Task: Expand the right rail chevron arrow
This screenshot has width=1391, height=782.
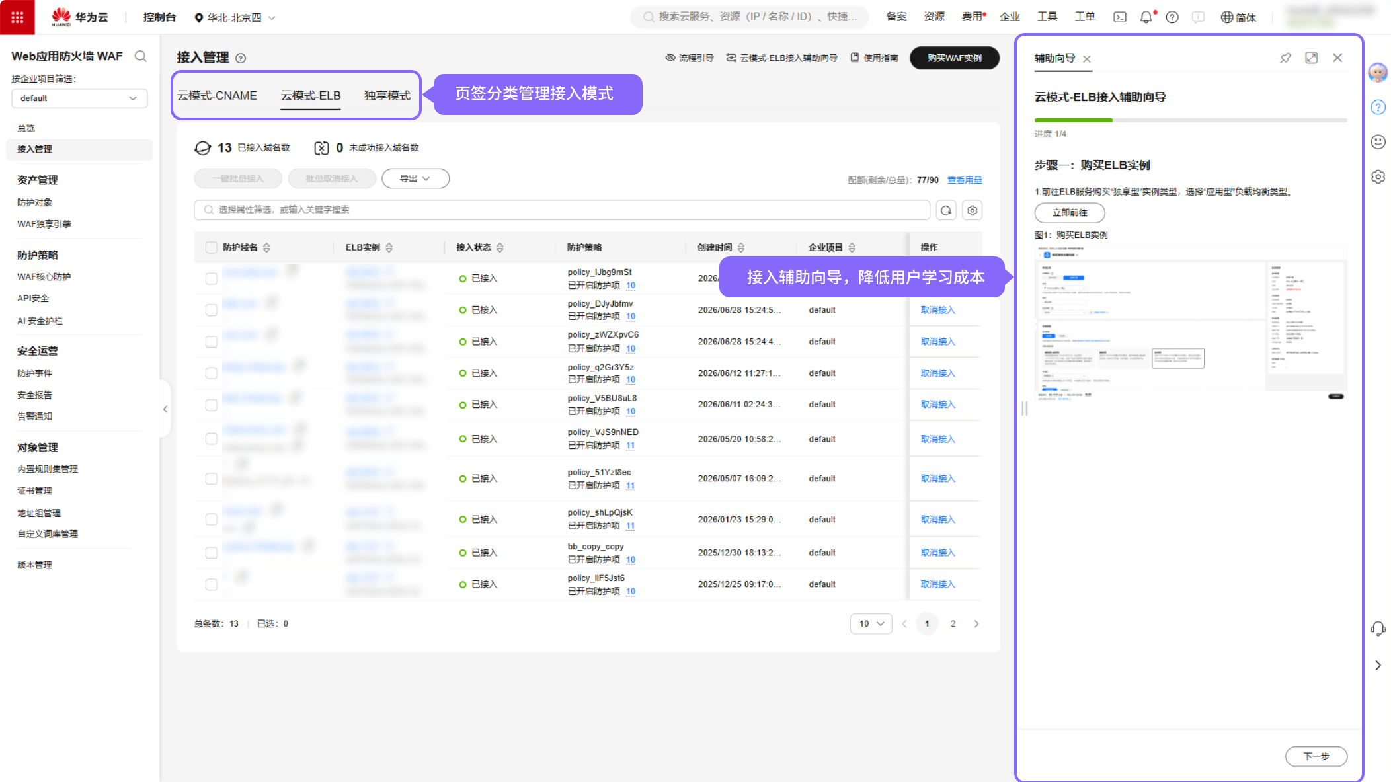Action: point(1378,666)
